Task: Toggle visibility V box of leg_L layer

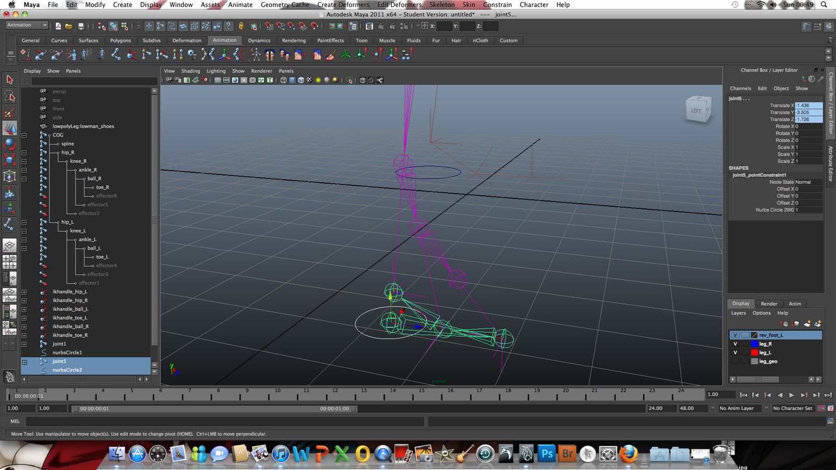Action: [x=735, y=352]
